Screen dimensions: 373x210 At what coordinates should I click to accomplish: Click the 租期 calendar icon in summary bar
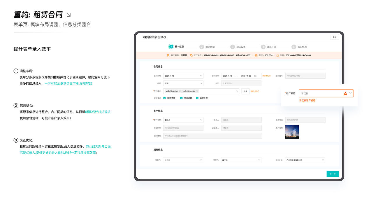pos(277,55)
